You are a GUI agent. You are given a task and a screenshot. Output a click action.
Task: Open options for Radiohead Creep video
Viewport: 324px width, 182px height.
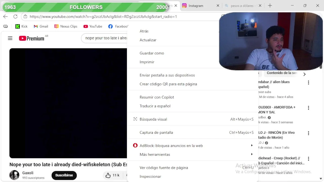[308, 159]
